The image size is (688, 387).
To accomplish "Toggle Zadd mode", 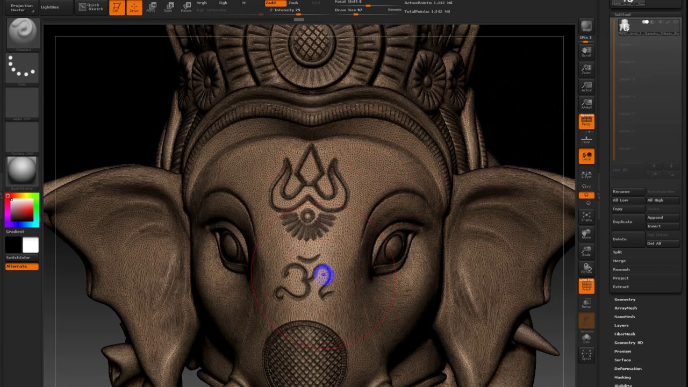I will [276, 3].
